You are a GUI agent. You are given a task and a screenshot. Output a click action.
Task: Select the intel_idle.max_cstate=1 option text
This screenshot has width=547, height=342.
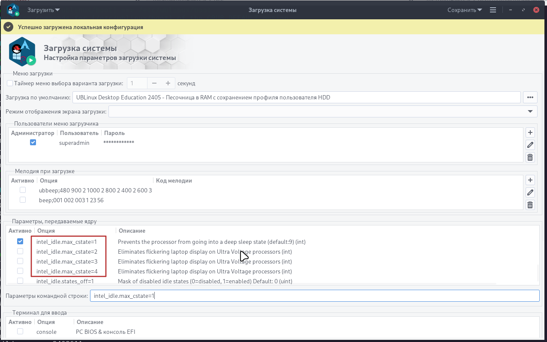tap(67, 242)
